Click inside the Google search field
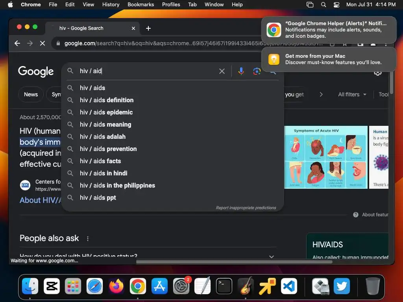Image resolution: width=403 pixels, height=302 pixels. pos(148,71)
